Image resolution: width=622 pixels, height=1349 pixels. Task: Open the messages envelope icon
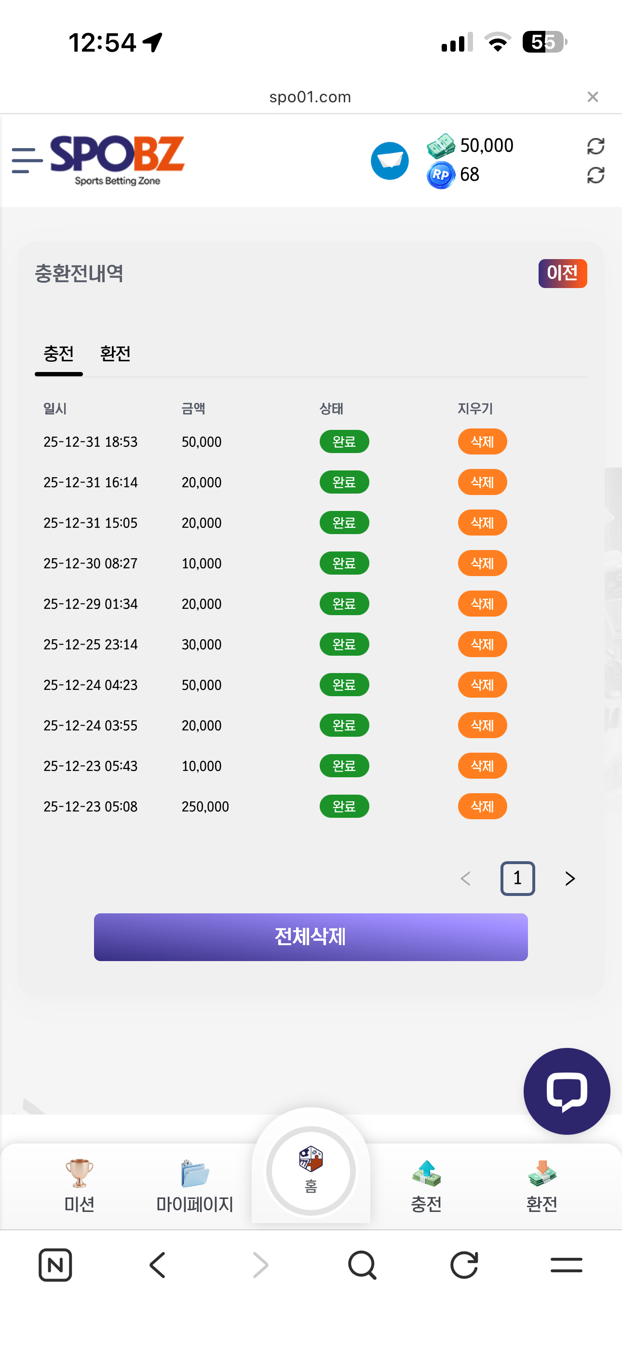click(x=390, y=161)
